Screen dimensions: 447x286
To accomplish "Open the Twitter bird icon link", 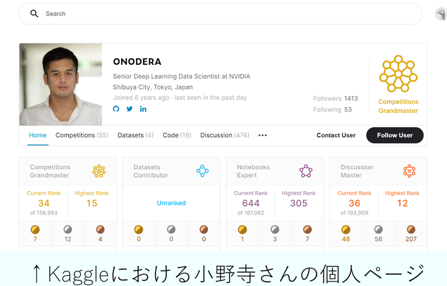I will click(130, 109).
